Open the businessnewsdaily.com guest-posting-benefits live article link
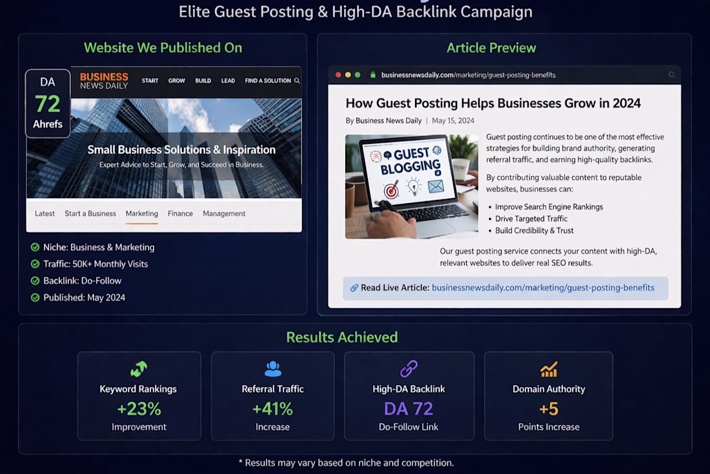This screenshot has width=710, height=474. click(x=543, y=288)
